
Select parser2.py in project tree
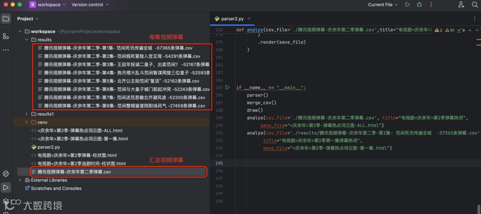click(45, 147)
